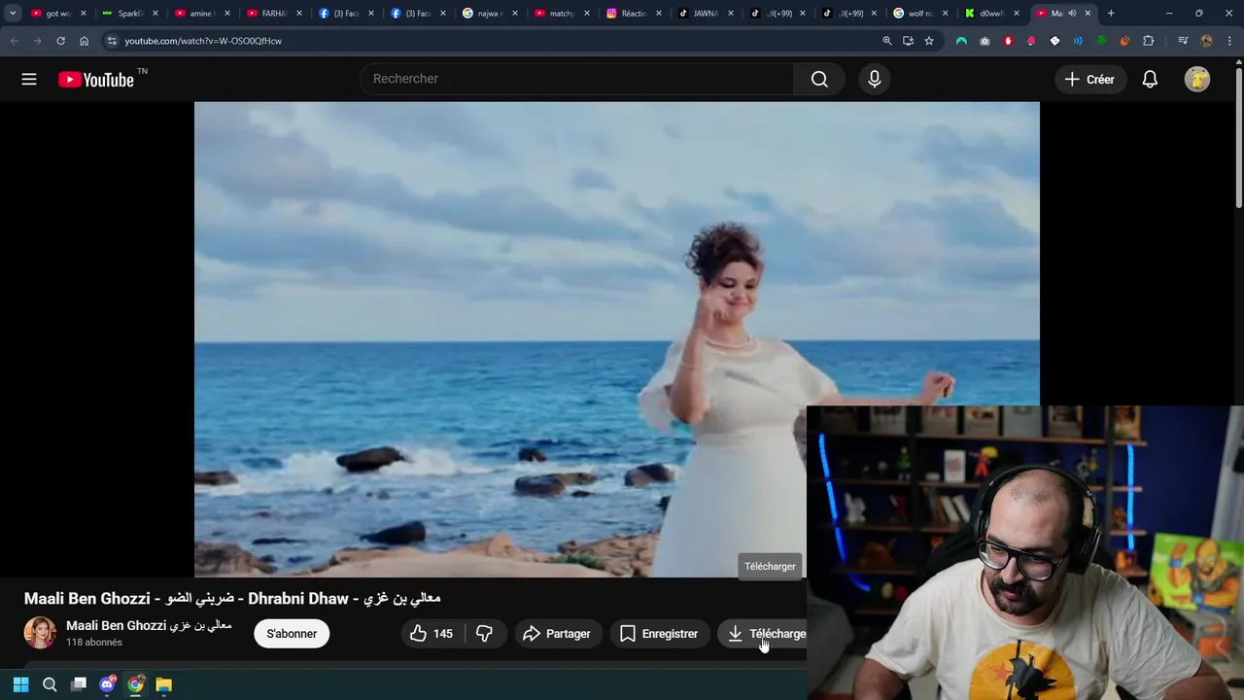Open the Windows Start menu
Viewport: 1244px width, 700px height.
pos(20,684)
